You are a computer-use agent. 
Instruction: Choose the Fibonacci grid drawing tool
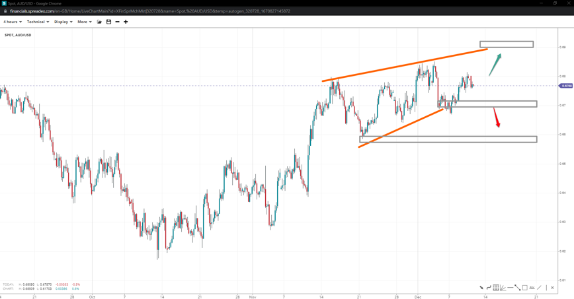pos(496,288)
